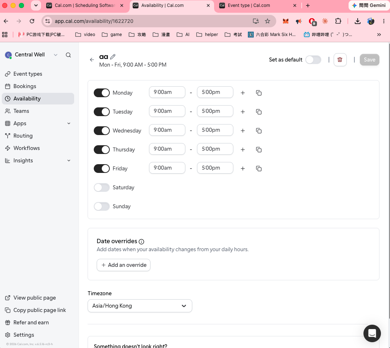Toggle Wednesday availability off

(x=101, y=131)
